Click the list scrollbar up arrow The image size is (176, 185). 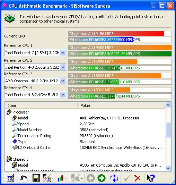click(168, 105)
